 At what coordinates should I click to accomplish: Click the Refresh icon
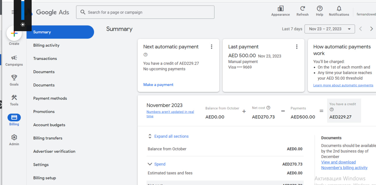pos(302,9)
